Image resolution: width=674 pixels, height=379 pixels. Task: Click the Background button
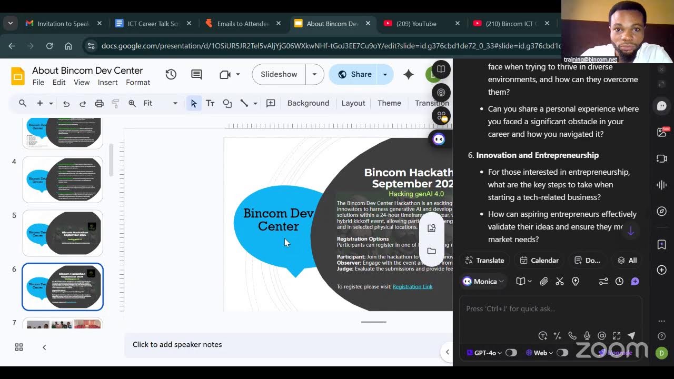[x=308, y=103]
